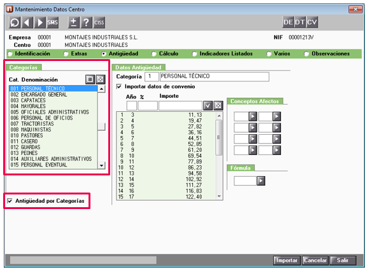This screenshot has width=370, height=272.
Task: Open second-row left Conceptos Afectos arrow
Action: [x=253, y=128]
